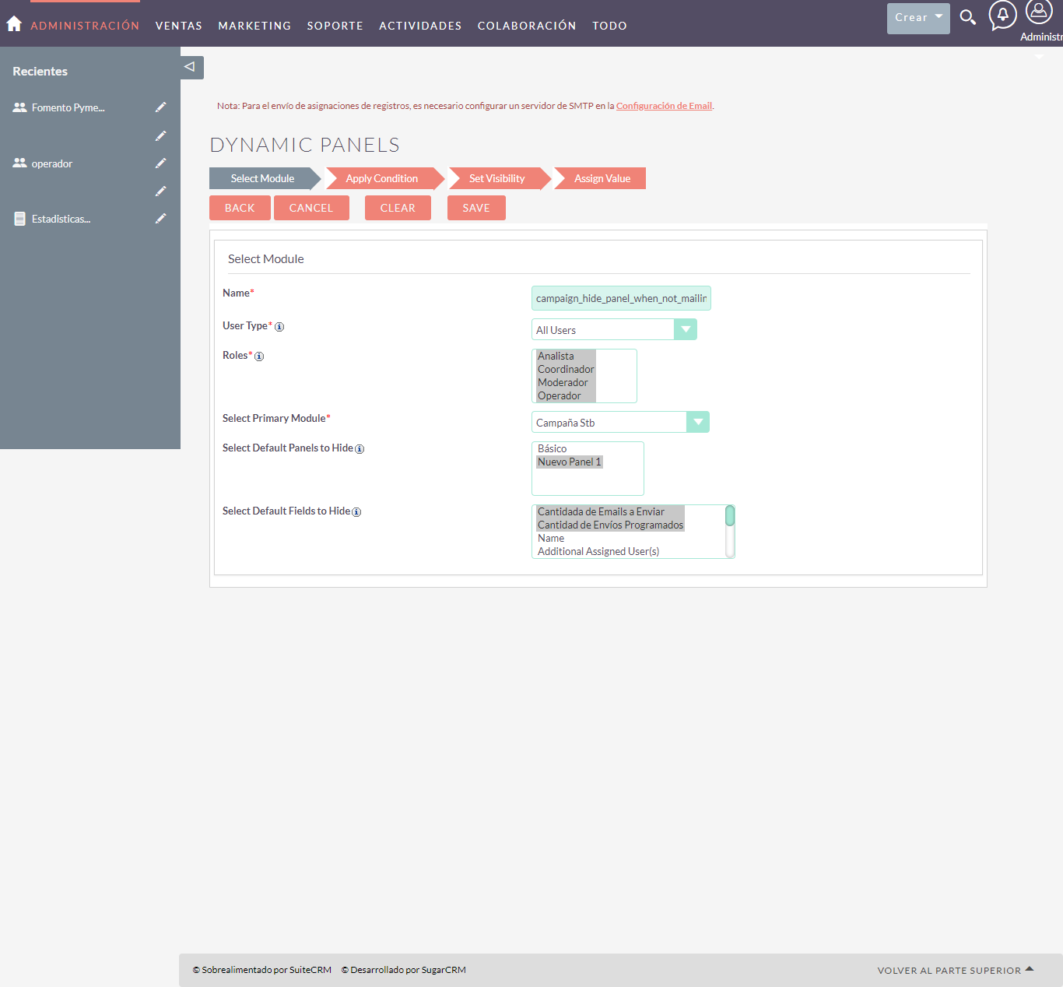Screen dimensions: 1063x987
Task: Click the up arrow next to Volver al parte superior
Action: [1029, 969]
